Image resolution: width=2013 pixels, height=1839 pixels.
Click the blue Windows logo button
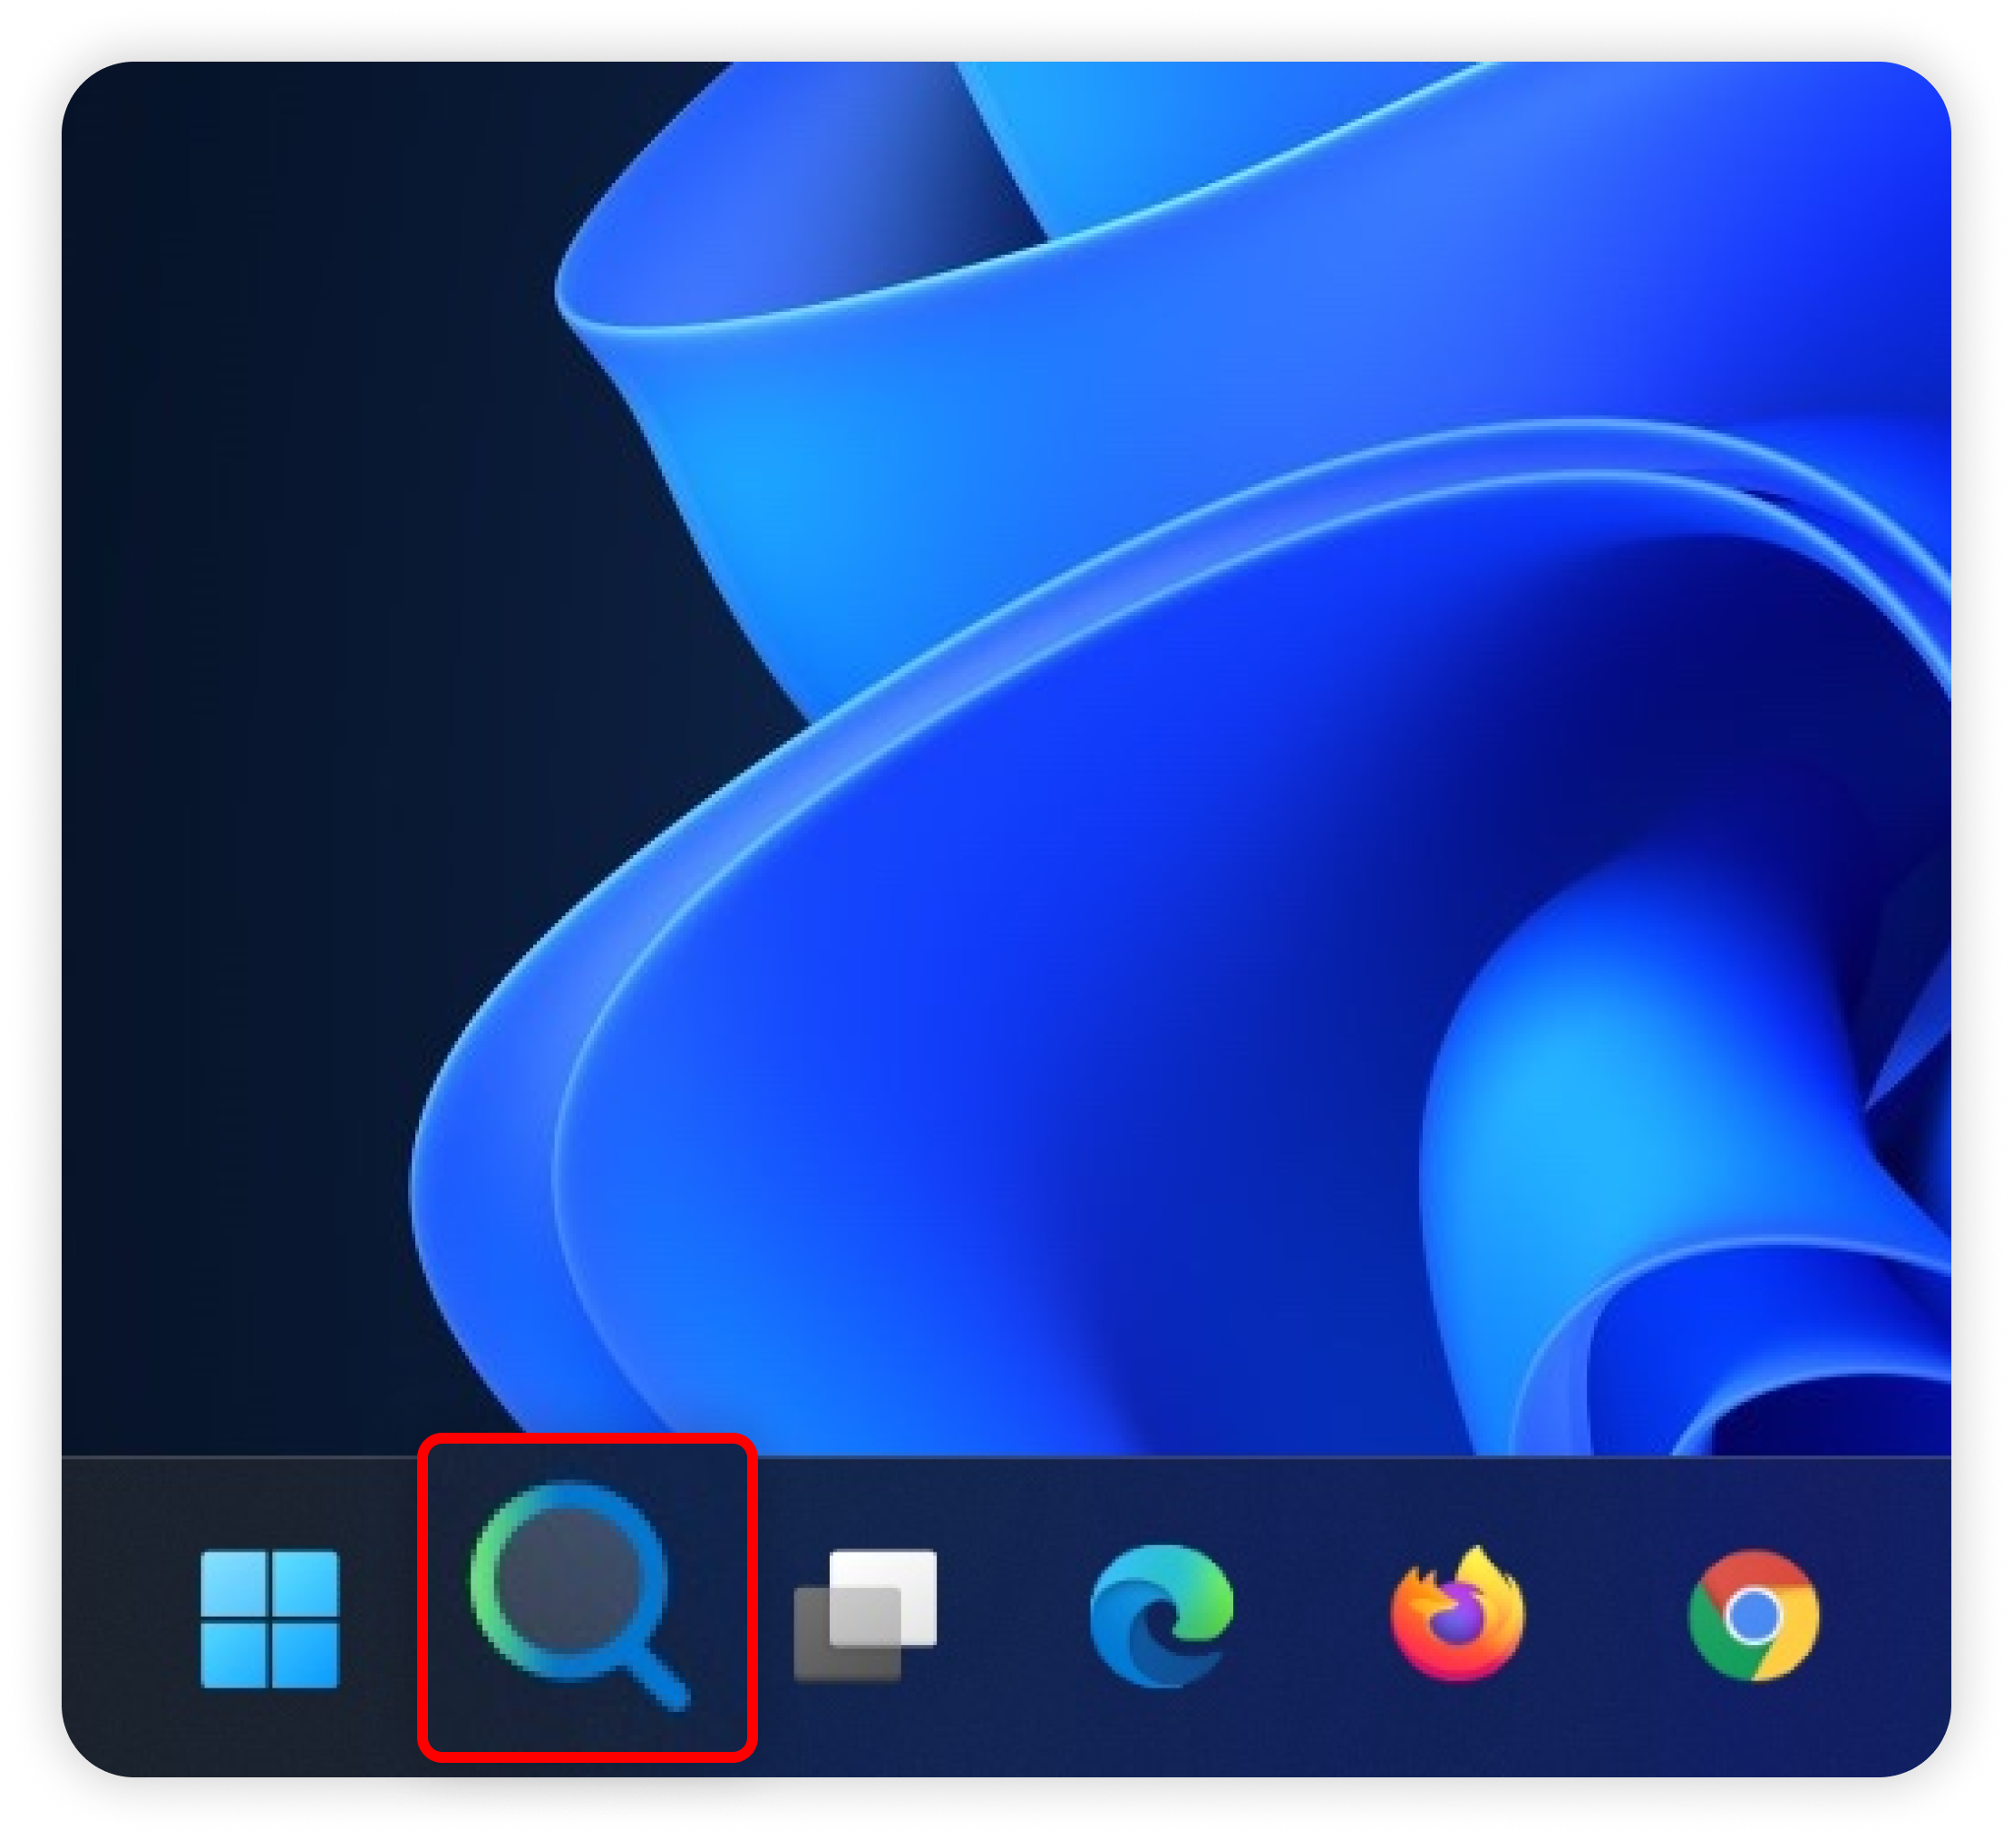point(269,1620)
